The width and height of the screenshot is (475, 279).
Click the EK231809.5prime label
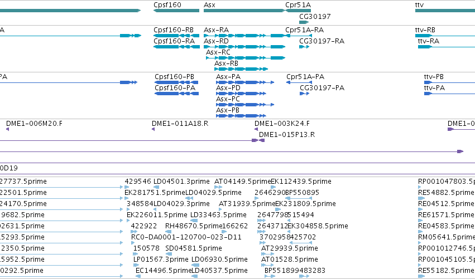tap(305, 204)
